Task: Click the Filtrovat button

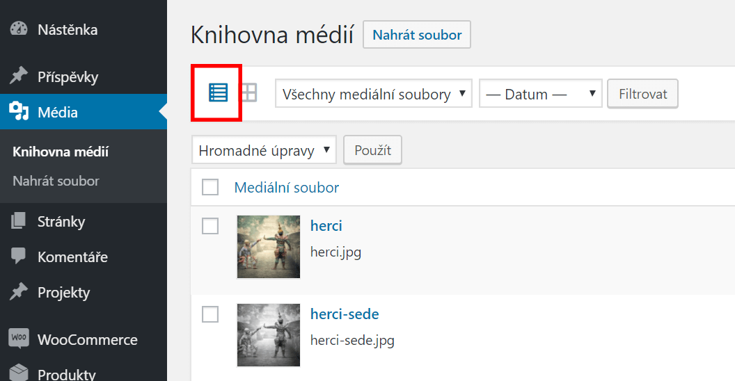Action: (642, 94)
